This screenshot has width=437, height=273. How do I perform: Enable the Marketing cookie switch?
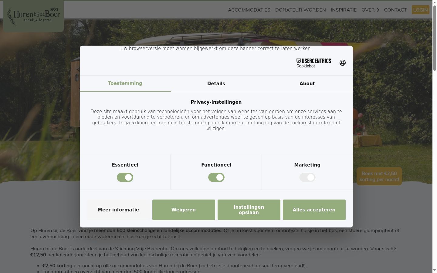coord(307,177)
